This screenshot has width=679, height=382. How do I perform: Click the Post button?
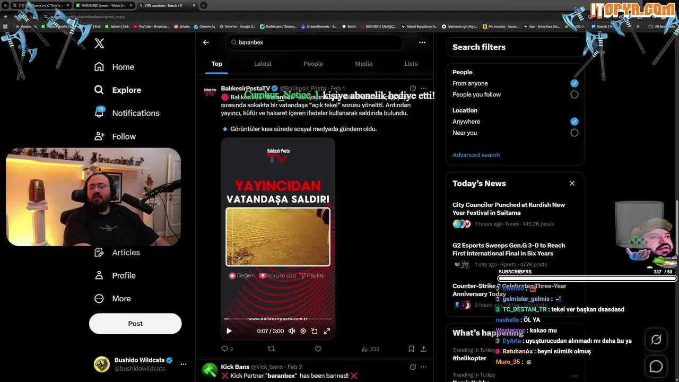[135, 324]
